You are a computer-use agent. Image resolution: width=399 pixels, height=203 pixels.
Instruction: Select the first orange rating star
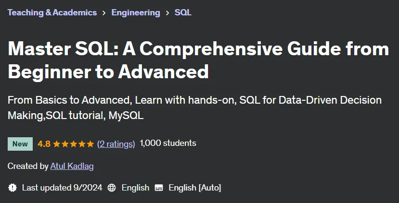56,144
